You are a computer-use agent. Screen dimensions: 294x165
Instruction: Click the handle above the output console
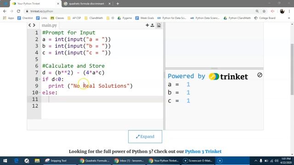pyautogui.click(x=215, y=69)
